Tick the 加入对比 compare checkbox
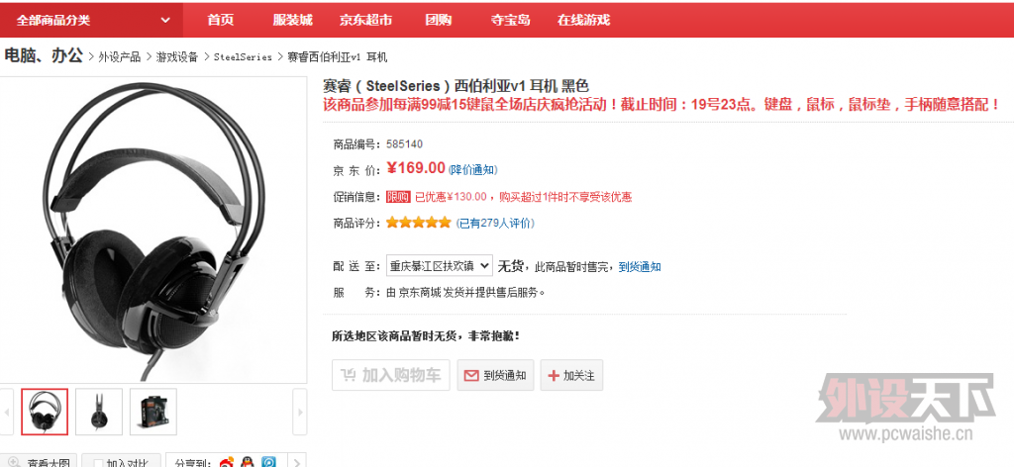The width and height of the screenshot is (1014, 467). point(96,462)
